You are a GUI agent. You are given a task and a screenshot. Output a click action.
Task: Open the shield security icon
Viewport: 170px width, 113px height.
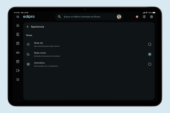coord(144,17)
